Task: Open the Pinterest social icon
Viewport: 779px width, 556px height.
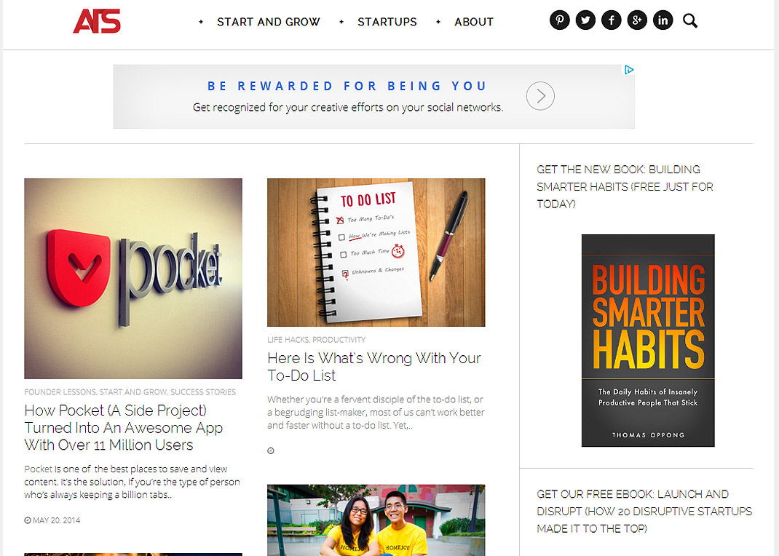Action: coord(559,20)
